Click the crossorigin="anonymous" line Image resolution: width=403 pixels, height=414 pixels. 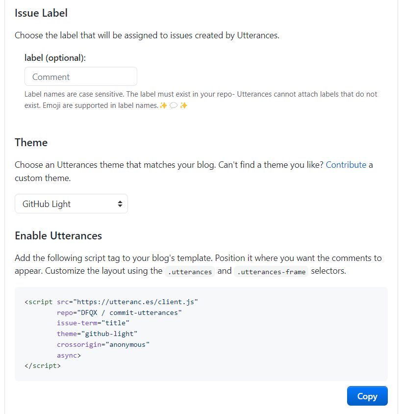103,344
